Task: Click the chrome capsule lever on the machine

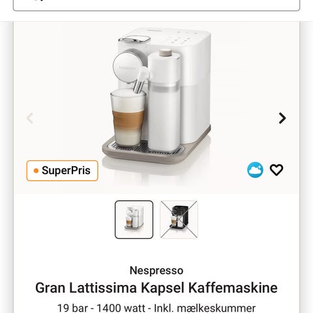Action: 134,40
